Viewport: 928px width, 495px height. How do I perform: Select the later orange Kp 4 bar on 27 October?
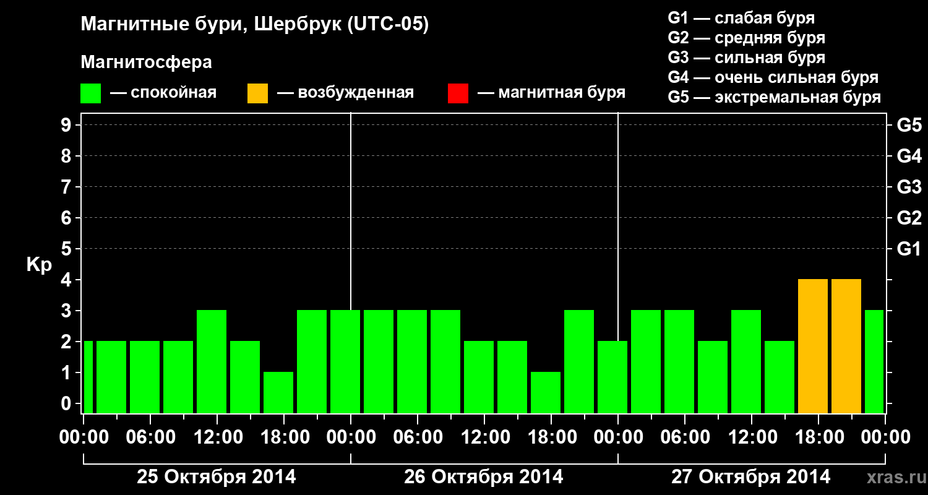pyautogui.click(x=846, y=346)
